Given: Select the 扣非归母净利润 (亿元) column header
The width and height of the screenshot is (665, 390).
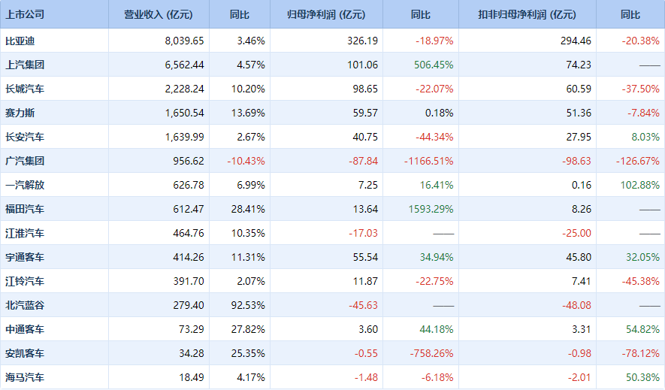Looking at the screenshot, I should (527, 14).
